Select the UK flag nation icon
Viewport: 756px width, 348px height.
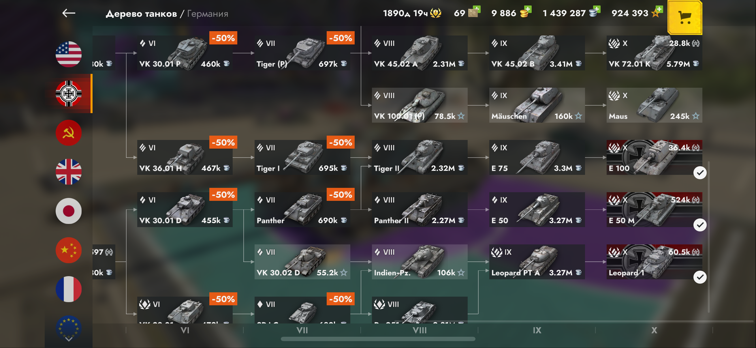(x=69, y=172)
